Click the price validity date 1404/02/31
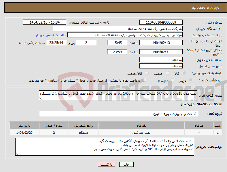The width and height of the screenshot is (227, 172). click(x=161, y=52)
